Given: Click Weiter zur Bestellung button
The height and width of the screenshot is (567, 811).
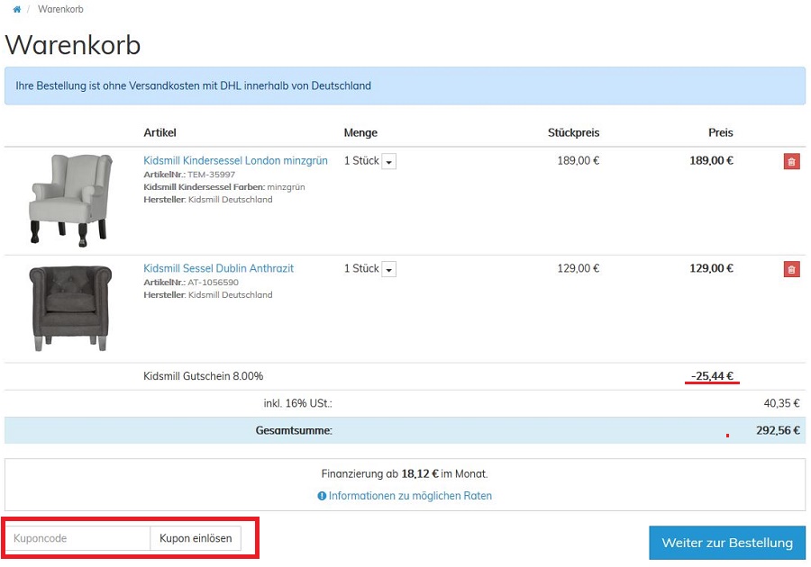Looking at the screenshot, I should pyautogui.click(x=727, y=543).
